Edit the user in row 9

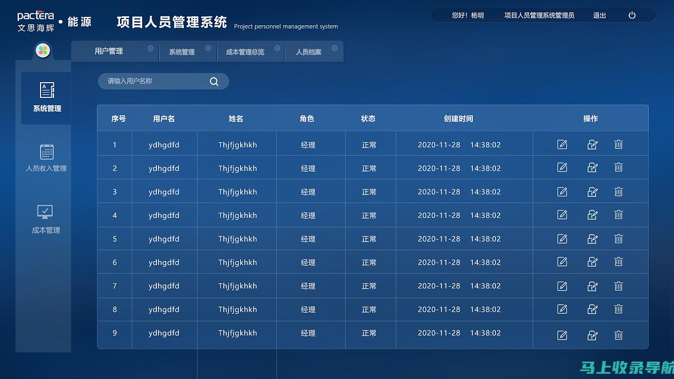(x=562, y=335)
